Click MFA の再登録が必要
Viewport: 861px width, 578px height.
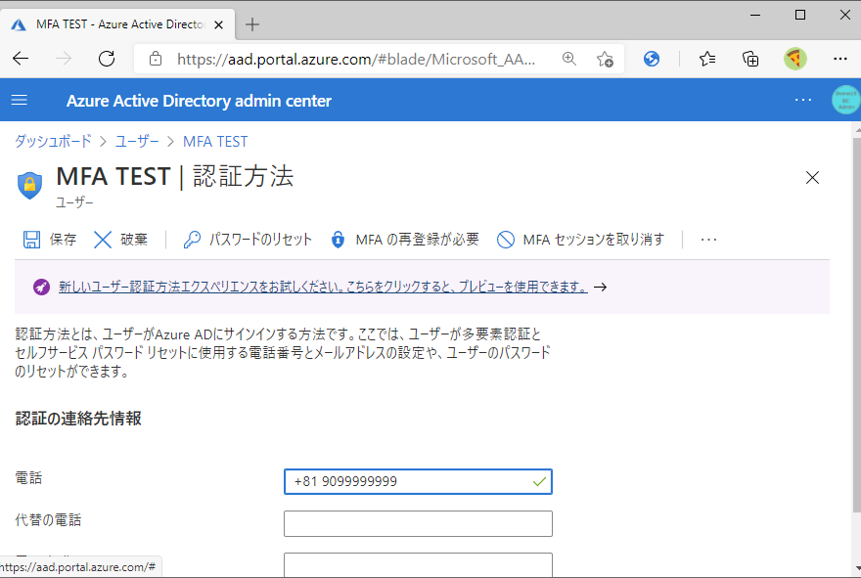405,240
